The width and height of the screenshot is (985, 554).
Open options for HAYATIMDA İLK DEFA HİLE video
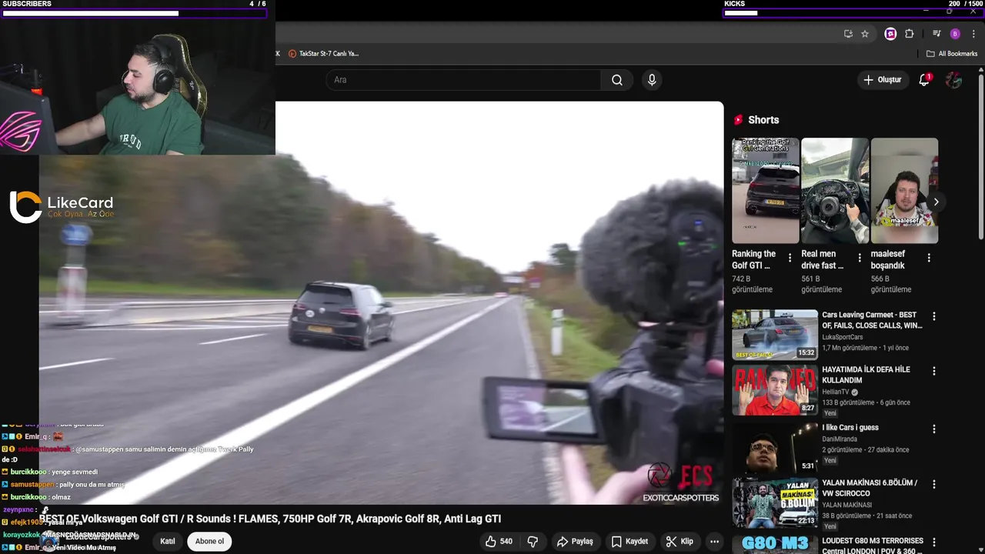tap(934, 371)
